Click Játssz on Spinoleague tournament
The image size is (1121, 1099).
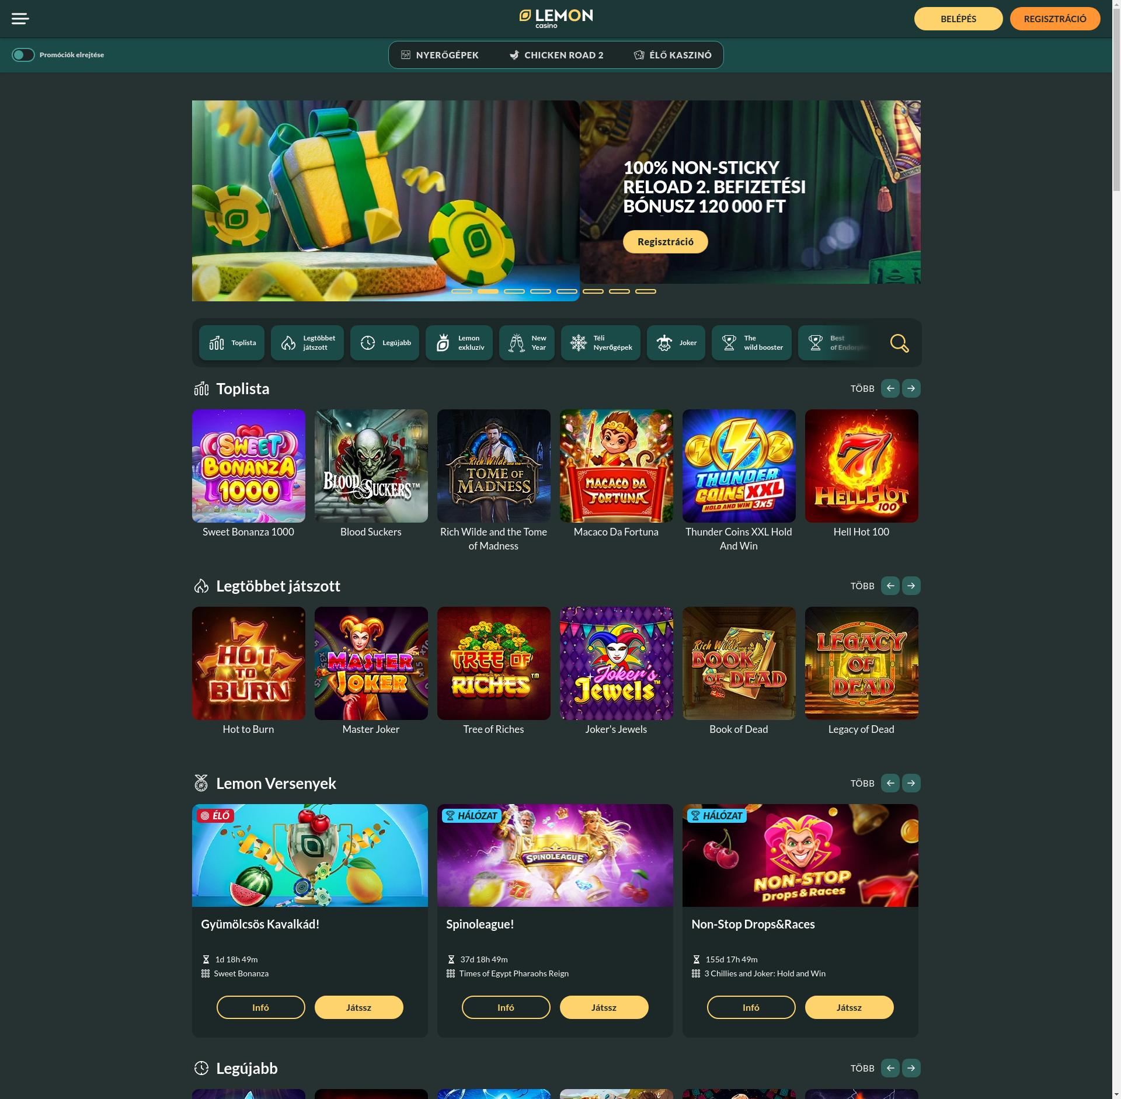coord(604,1007)
